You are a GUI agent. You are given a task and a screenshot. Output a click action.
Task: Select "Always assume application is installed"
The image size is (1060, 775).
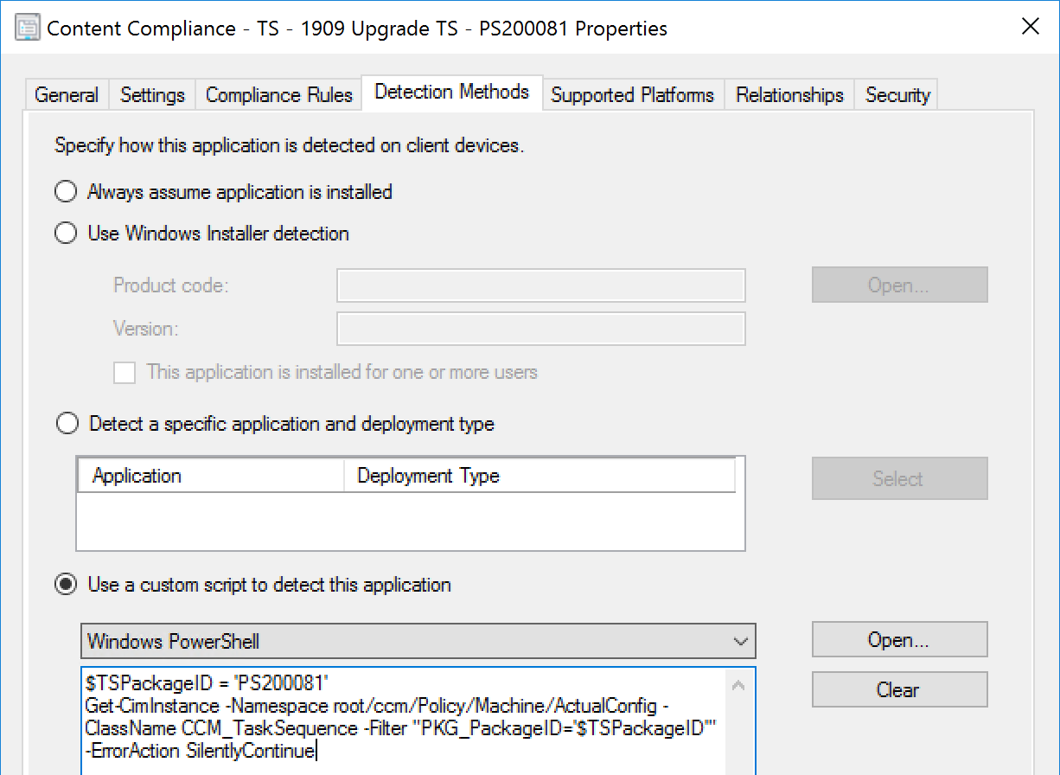tap(66, 191)
